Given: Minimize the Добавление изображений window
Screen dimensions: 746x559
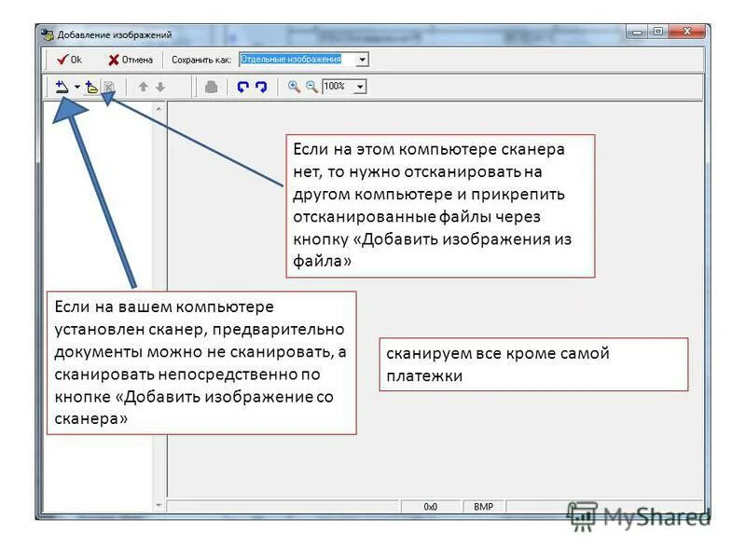Looking at the screenshot, I should 638,33.
